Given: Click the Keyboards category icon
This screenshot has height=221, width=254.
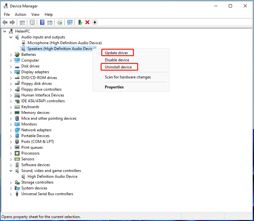Looking at the screenshot, I should pos(17,107).
